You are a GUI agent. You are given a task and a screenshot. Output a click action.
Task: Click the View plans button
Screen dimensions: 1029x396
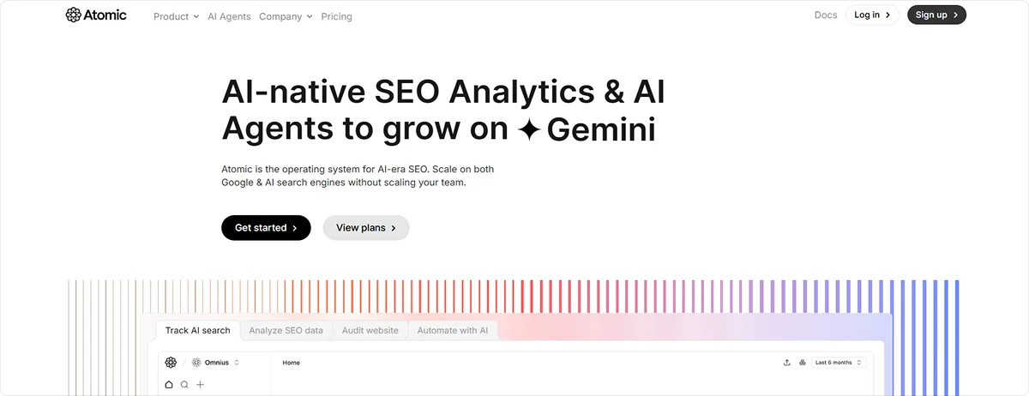(x=366, y=228)
